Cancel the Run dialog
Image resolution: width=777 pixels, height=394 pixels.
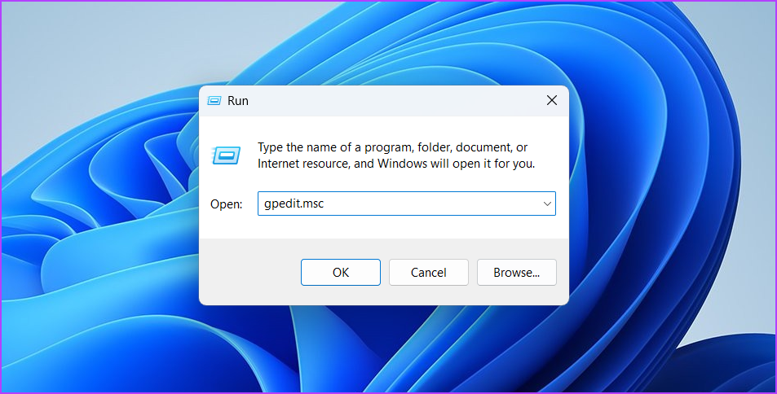point(429,272)
